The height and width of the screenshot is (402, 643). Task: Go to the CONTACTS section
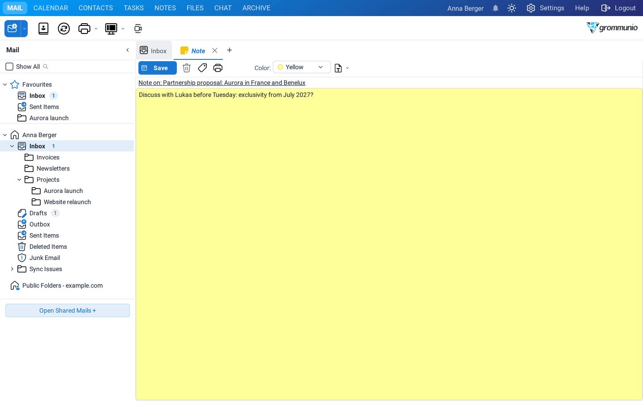pos(96,8)
